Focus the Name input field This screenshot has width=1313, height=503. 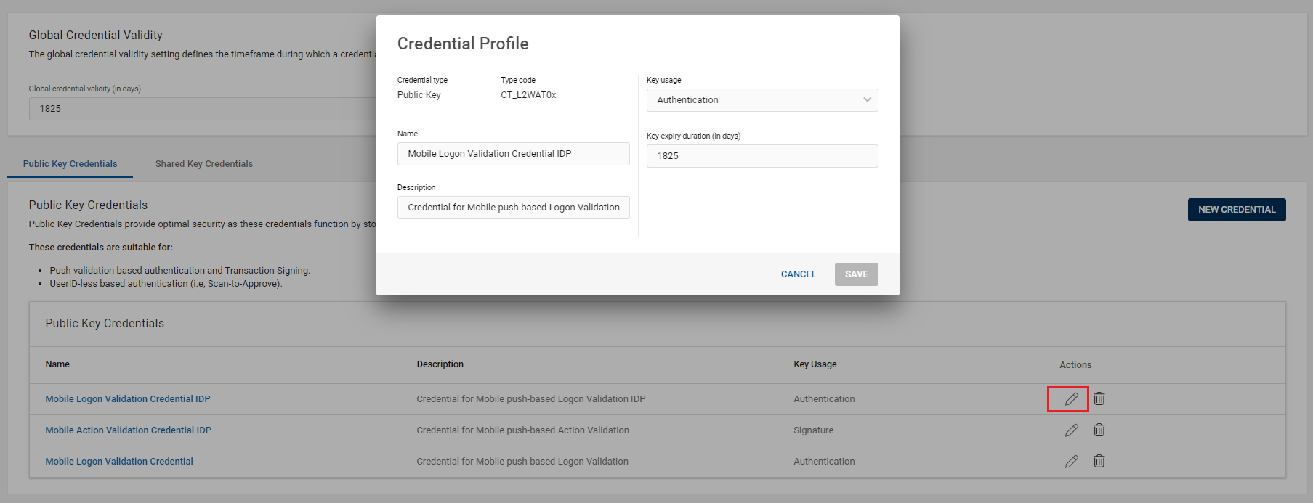click(513, 154)
